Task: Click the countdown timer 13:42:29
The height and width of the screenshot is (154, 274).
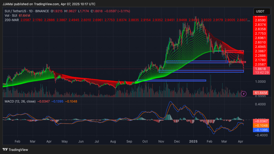Action: pos(261,73)
